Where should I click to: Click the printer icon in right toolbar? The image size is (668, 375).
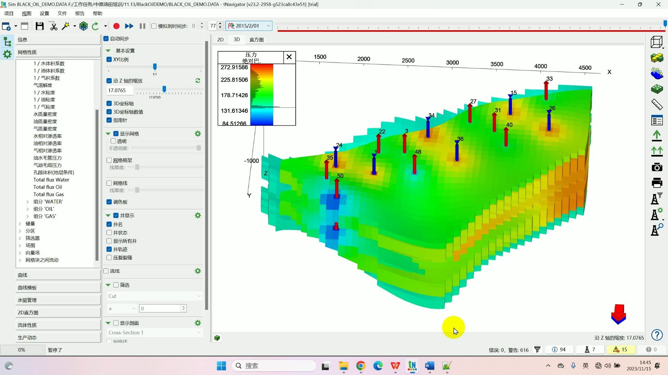pyautogui.click(x=657, y=183)
